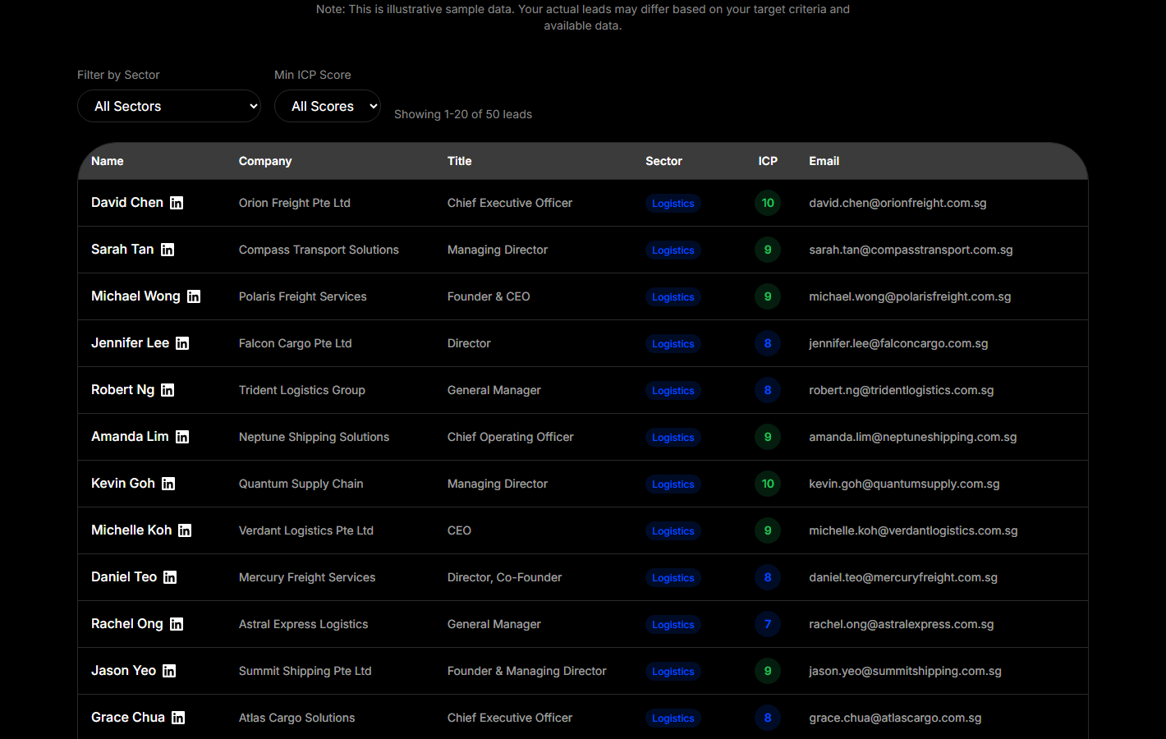1166x739 pixels.
Task: Click Kevin Goh's ICP score badge
Action: pyautogui.click(x=768, y=484)
